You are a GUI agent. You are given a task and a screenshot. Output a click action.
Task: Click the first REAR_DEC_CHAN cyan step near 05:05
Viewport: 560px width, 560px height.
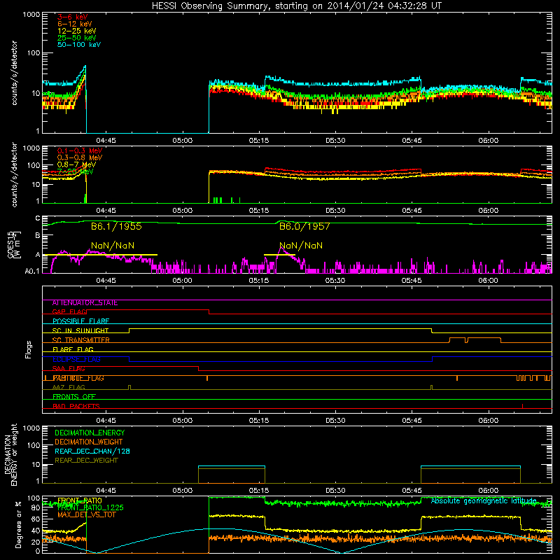click(232, 466)
